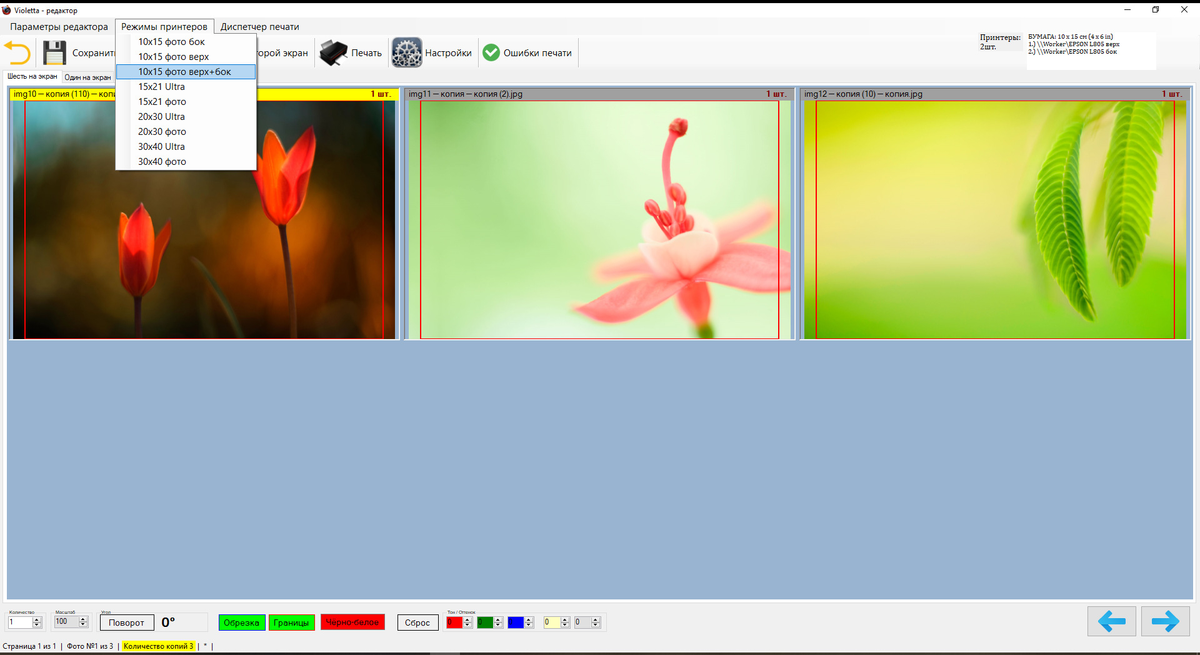Select the pink flower photo thumbnail
Image resolution: width=1200 pixels, height=655 pixels.
(x=599, y=220)
